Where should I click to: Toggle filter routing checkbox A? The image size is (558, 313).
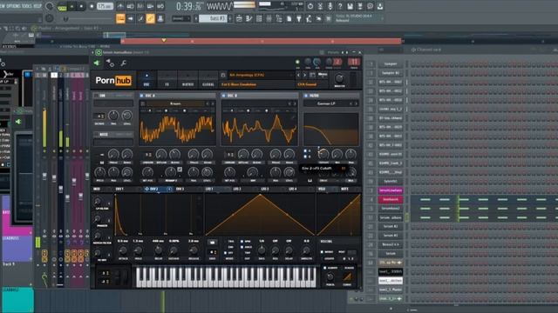[x=305, y=150]
